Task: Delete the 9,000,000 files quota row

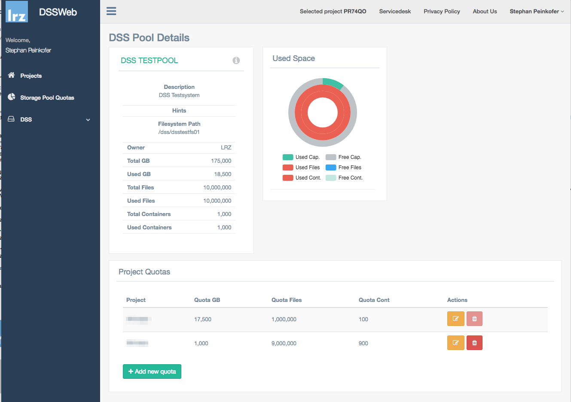Action: coord(474,343)
